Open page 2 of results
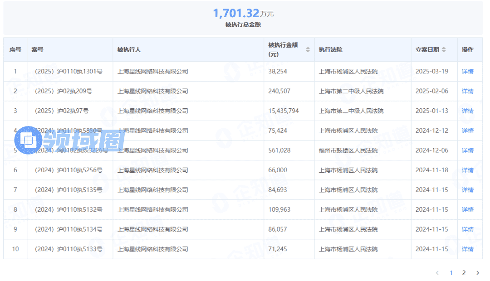490x281 pixels. click(x=464, y=273)
